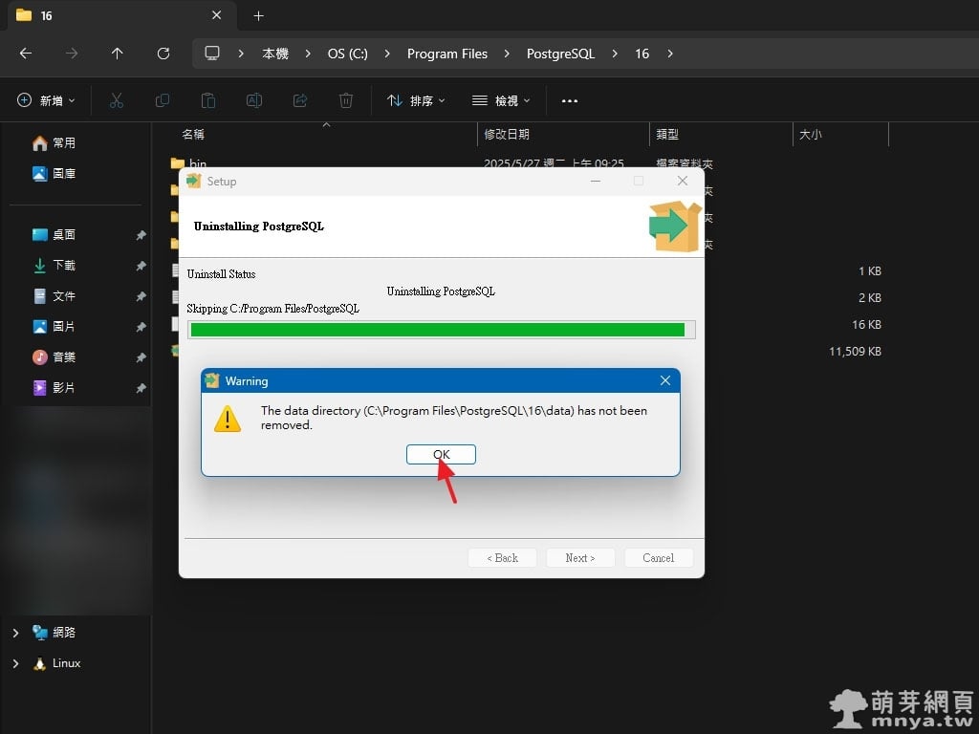Viewport: 979px width, 734px height.
Task: Sort by 修改日期 column header
Action: (x=507, y=135)
